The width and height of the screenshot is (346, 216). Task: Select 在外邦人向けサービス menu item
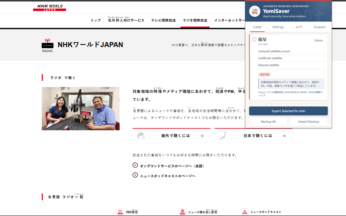(126, 20)
